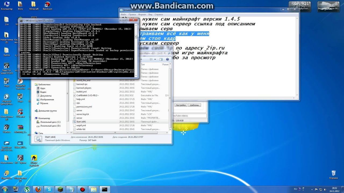Launch the 4Game Zapuskatr shortcut
This screenshot has height=193, width=344.
[34, 160]
